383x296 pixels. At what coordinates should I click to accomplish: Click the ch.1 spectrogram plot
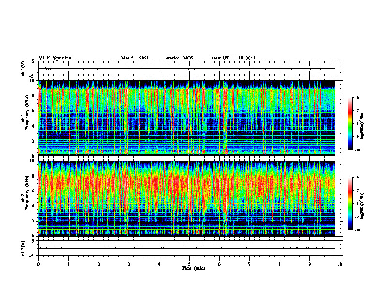[187, 118]
